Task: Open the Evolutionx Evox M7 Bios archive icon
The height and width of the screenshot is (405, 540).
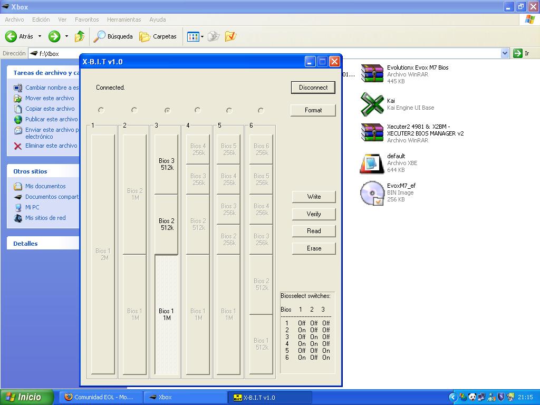Action: [x=372, y=74]
